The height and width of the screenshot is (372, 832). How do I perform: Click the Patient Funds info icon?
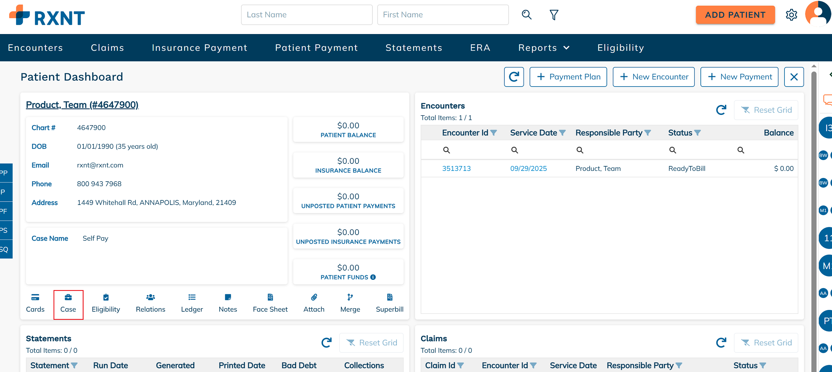373,277
